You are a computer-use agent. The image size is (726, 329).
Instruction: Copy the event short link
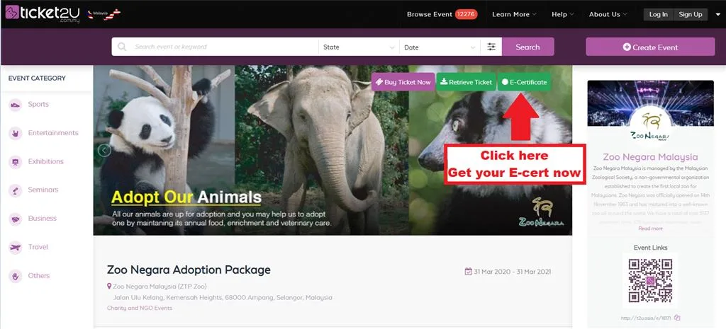coord(677,318)
